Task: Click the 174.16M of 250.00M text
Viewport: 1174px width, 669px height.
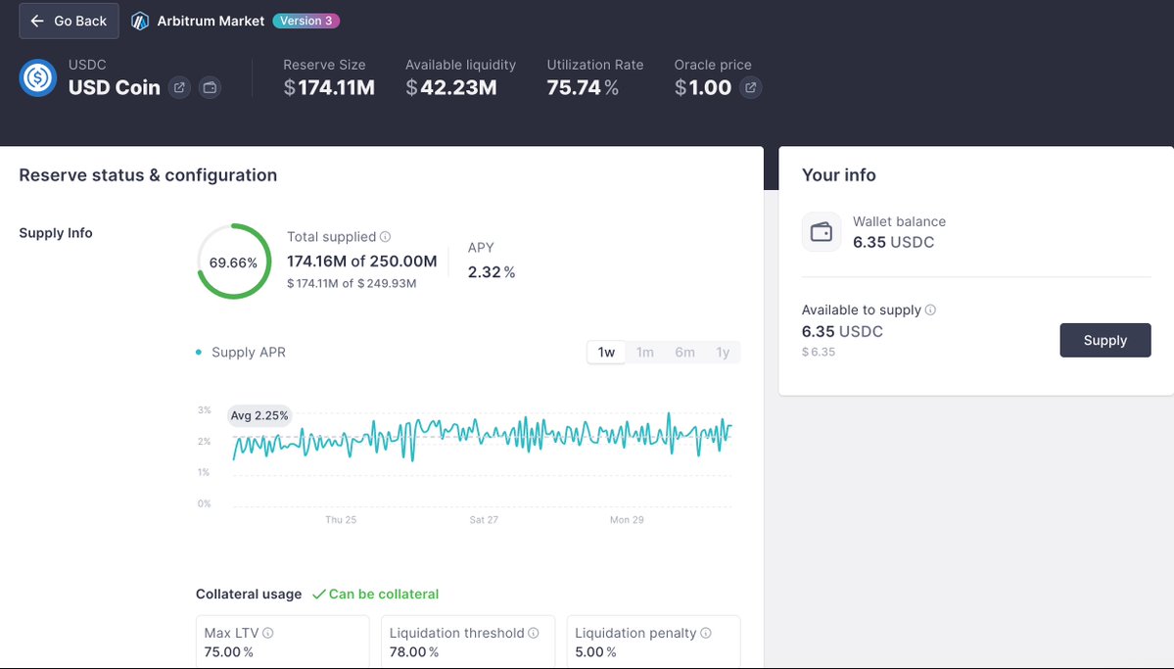Action: point(361,262)
